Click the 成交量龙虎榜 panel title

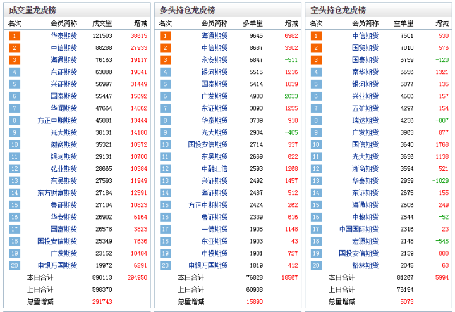click(x=32, y=10)
